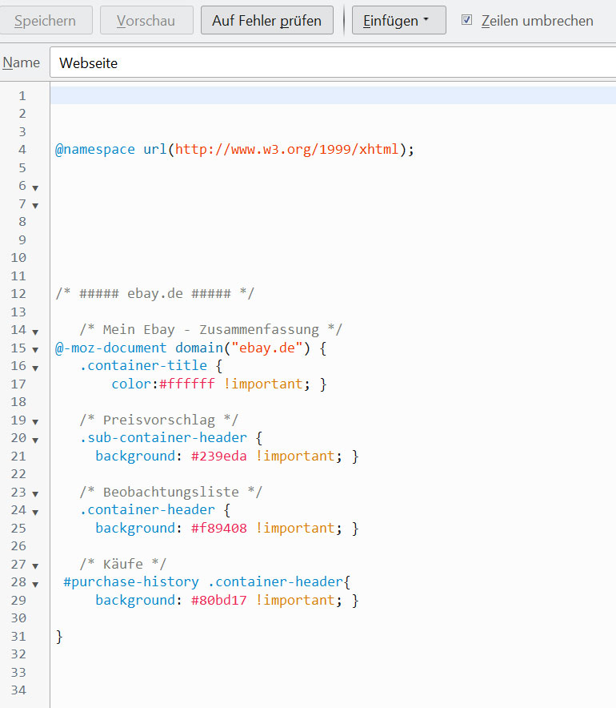This screenshot has width=616, height=708.
Task: Collapse the fold arrow at line 7
Action: (35, 205)
